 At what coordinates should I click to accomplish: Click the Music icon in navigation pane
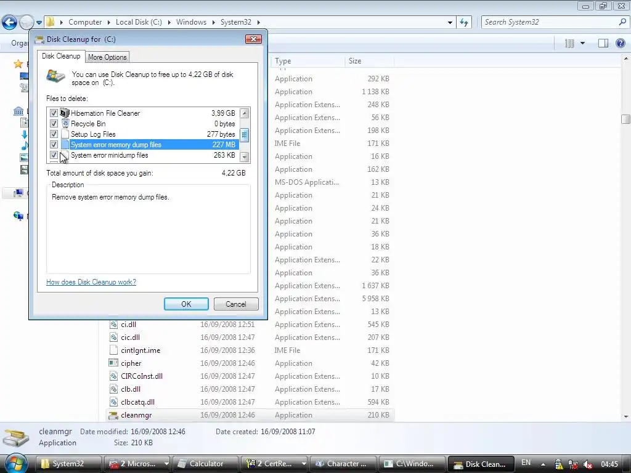(x=24, y=145)
